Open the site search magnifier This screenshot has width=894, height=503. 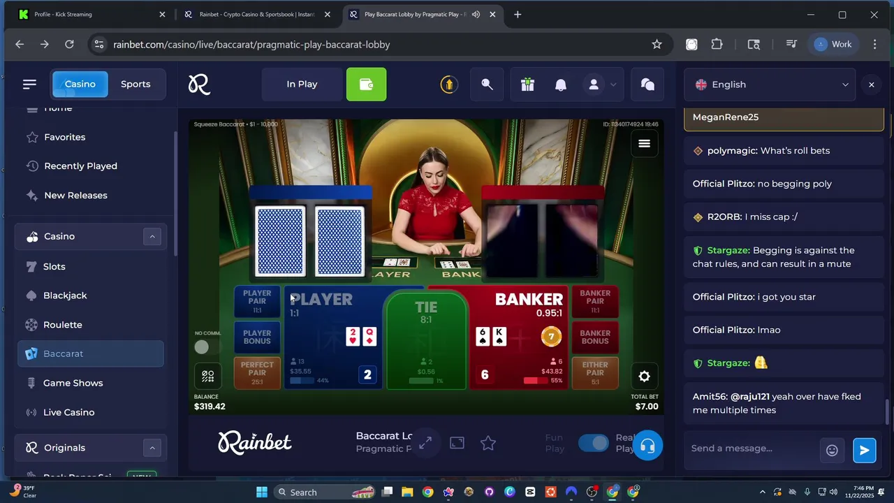point(487,85)
